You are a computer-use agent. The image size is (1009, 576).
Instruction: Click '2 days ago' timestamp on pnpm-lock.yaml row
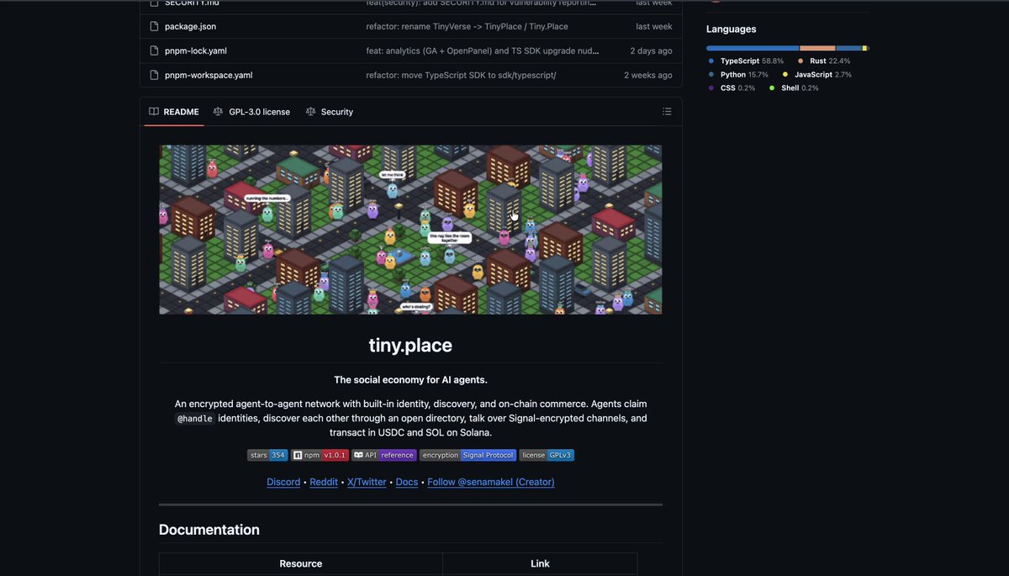(x=651, y=50)
